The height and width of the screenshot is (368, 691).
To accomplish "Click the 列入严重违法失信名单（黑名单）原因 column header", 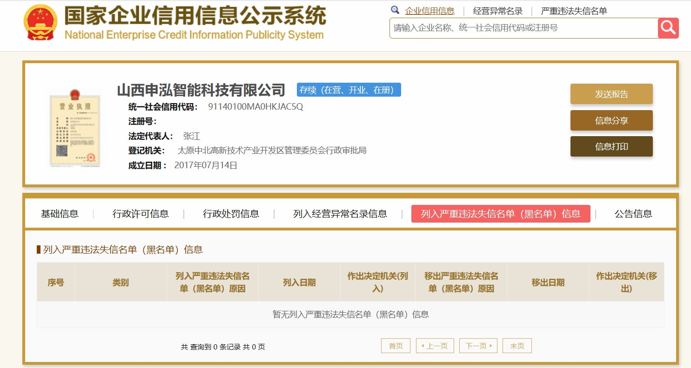I will coord(213,282).
